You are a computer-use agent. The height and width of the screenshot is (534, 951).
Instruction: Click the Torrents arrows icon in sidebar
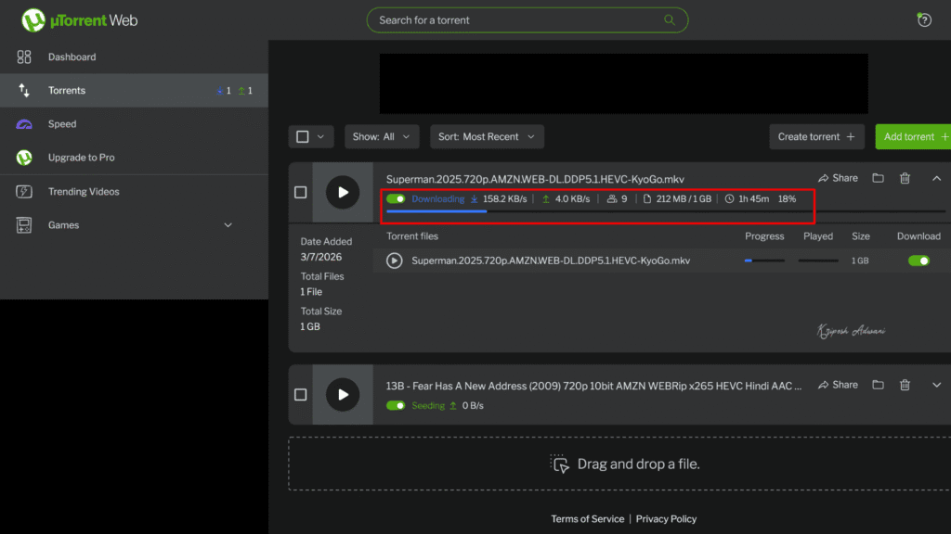point(24,90)
